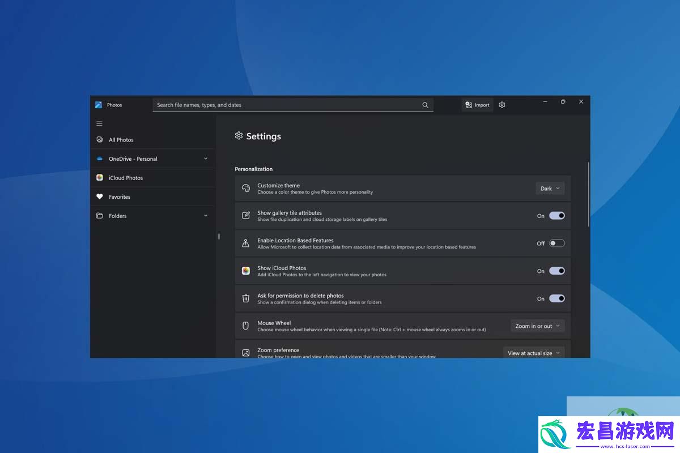Open the View at actual size dropdown

pos(534,353)
